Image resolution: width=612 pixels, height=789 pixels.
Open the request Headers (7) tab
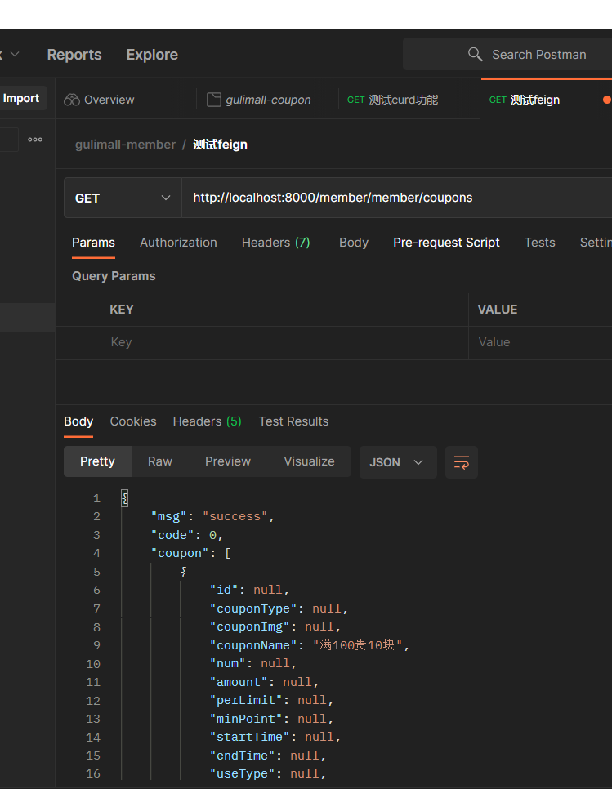click(x=276, y=243)
